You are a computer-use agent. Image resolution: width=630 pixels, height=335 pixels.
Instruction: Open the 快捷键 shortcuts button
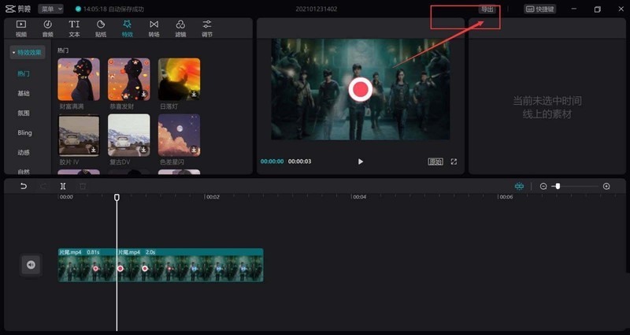click(540, 9)
